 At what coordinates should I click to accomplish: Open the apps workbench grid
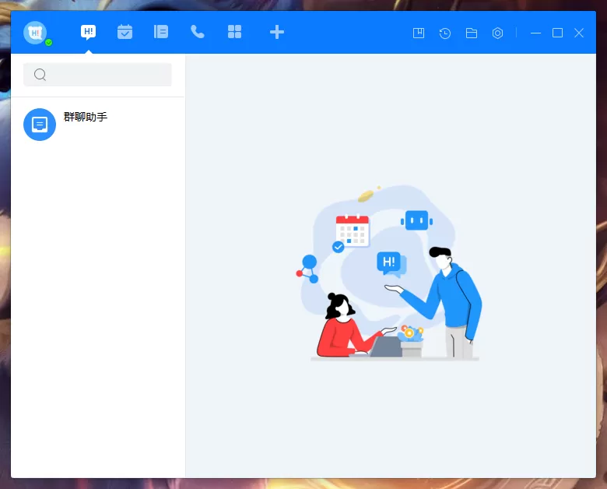pos(234,32)
